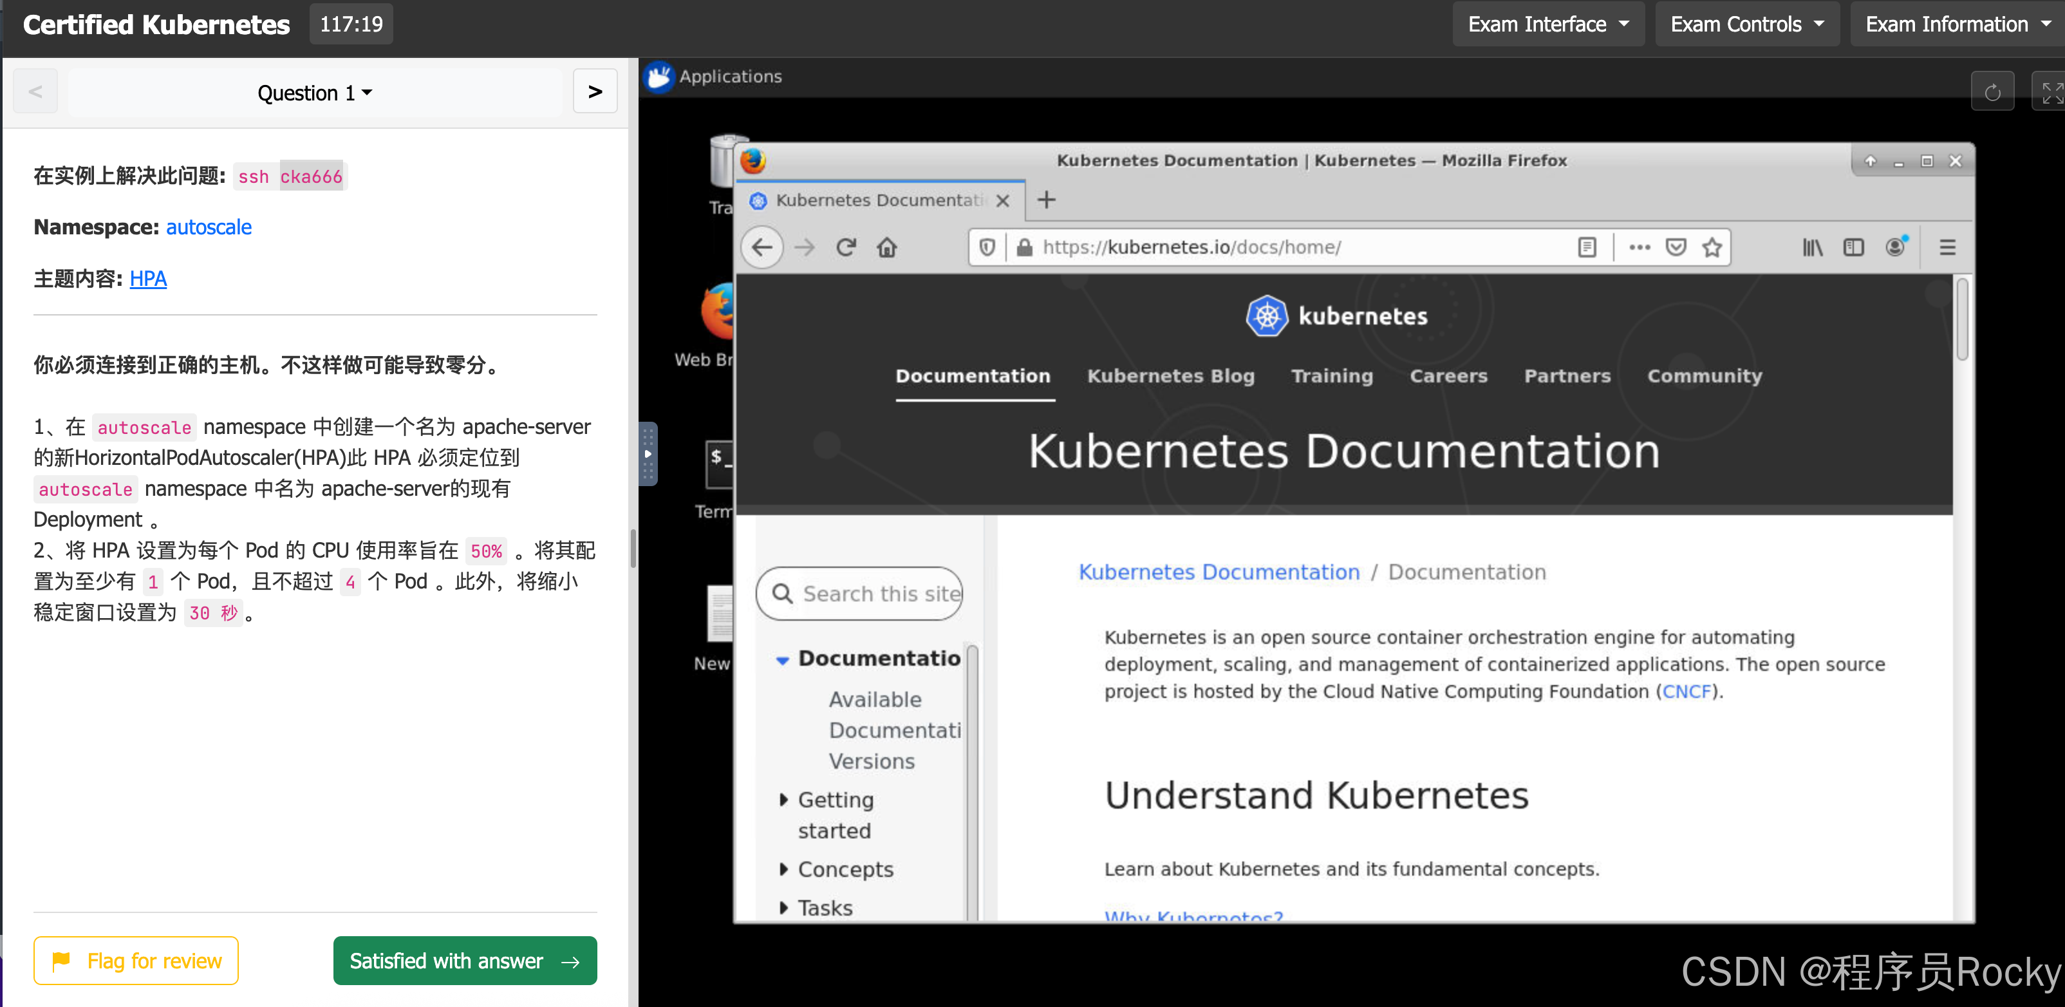This screenshot has width=2065, height=1007.
Task: Toggle reader view icon in address bar
Action: coord(1587,247)
